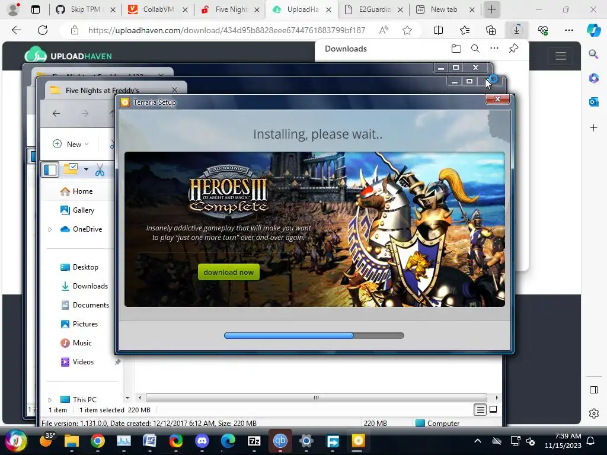Open Discord from the taskbar
607x455 pixels.
[202, 441]
